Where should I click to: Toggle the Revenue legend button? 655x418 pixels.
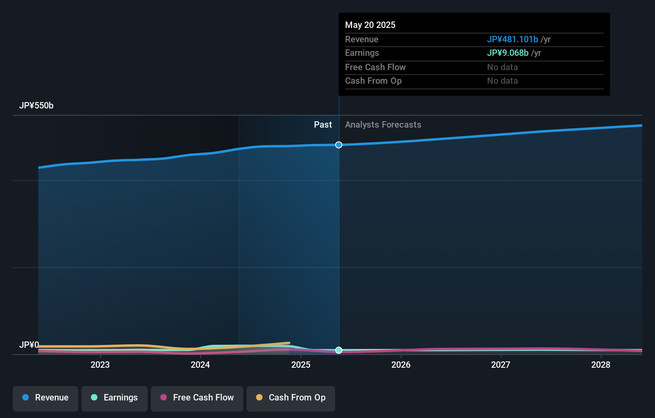point(45,398)
